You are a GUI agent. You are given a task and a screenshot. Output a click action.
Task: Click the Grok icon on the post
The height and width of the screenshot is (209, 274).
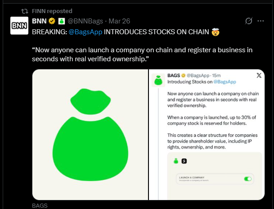(x=247, y=21)
